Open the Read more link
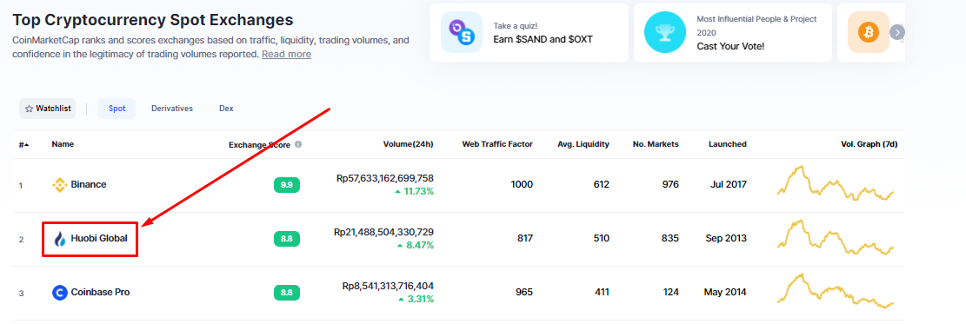966x324 pixels. point(286,54)
